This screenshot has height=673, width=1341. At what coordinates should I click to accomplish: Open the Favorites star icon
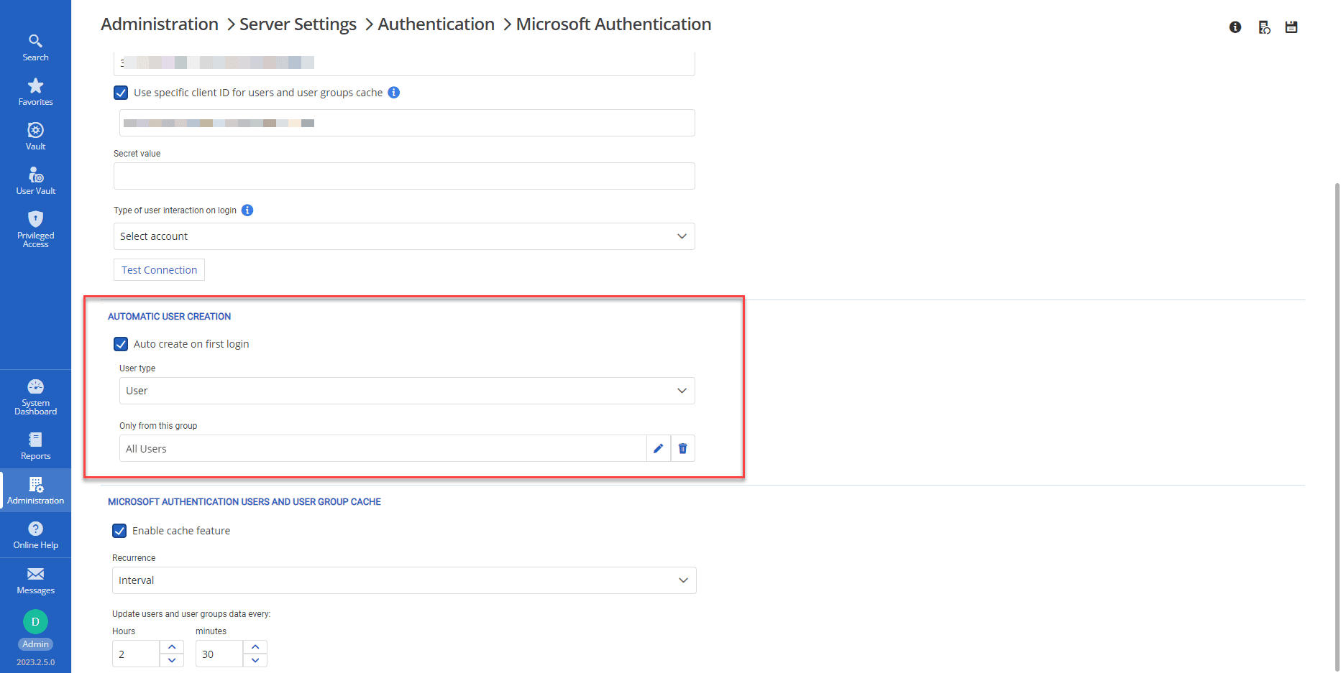[x=35, y=92]
